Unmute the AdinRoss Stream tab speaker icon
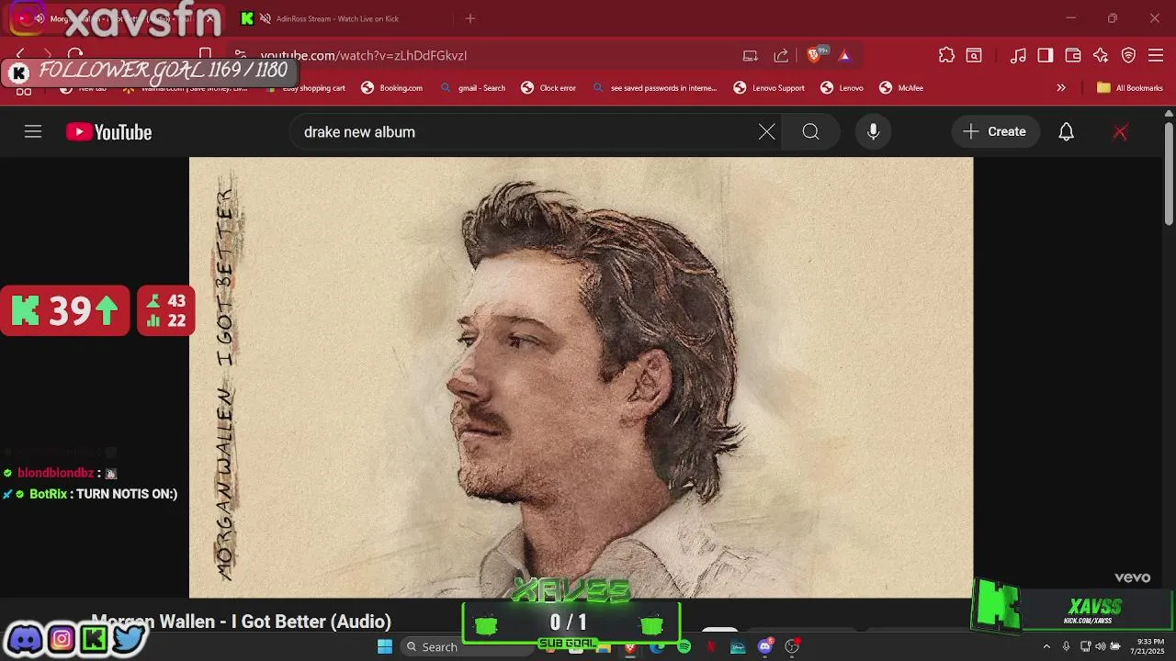The image size is (1176, 661). (265, 18)
